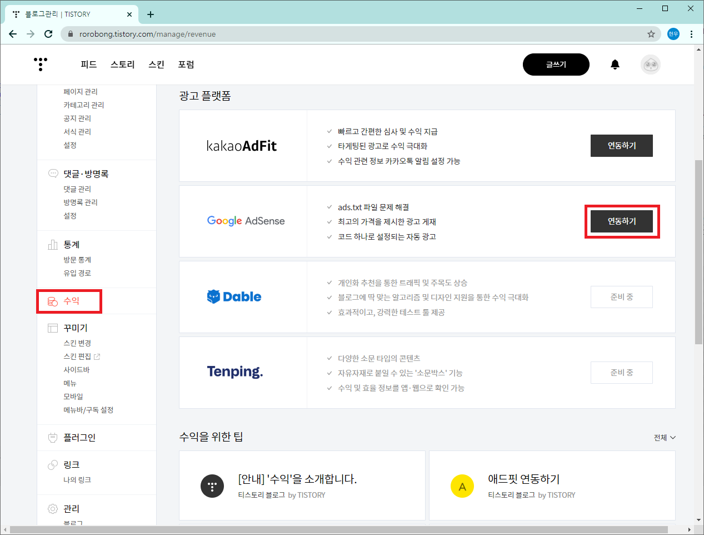The height and width of the screenshot is (535, 704).
Task: Close the 블로그관리 TISTORY tab
Action: point(129,14)
